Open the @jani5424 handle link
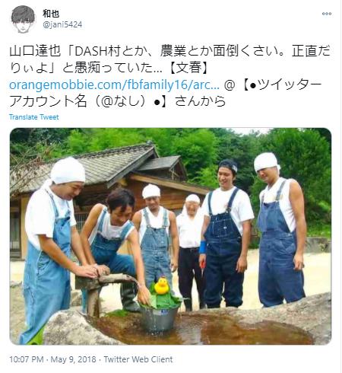The image size is (342, 373). click(x=62, y=24)
